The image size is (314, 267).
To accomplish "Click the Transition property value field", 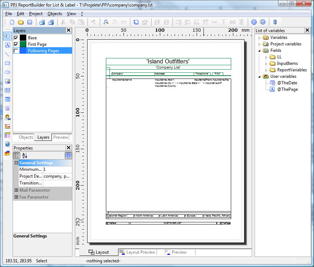I will pyautogui.click(x=57, y=183).
